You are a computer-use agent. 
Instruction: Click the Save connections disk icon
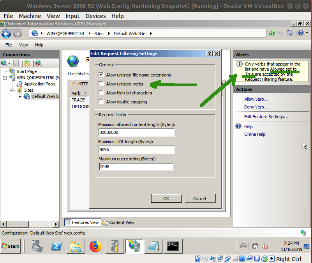[x=16, y=63]
